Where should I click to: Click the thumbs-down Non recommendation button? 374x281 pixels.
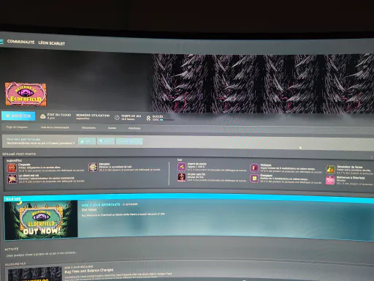pos(106,141)
